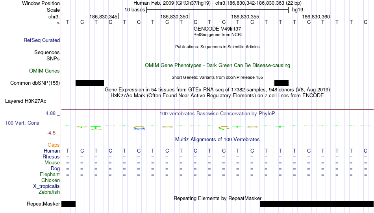
Task: Click the 'OMIM Gene Phenotypes' green title
Action: point(218,66)
